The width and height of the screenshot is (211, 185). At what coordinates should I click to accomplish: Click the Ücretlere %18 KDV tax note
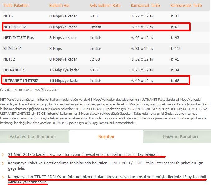click(29, 90)
